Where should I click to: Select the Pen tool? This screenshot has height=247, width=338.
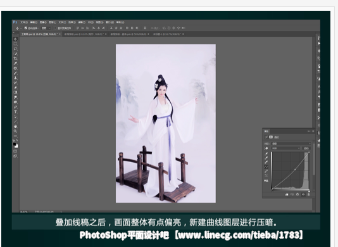(15, 107)
